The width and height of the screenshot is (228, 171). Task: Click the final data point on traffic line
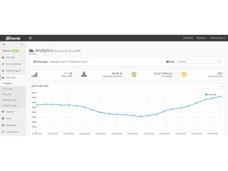click(x=221, y=96)
